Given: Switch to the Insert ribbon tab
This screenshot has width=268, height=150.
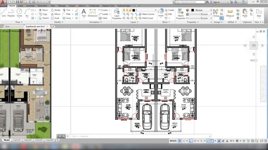Looking at the screenshot, I should point(21,6).
